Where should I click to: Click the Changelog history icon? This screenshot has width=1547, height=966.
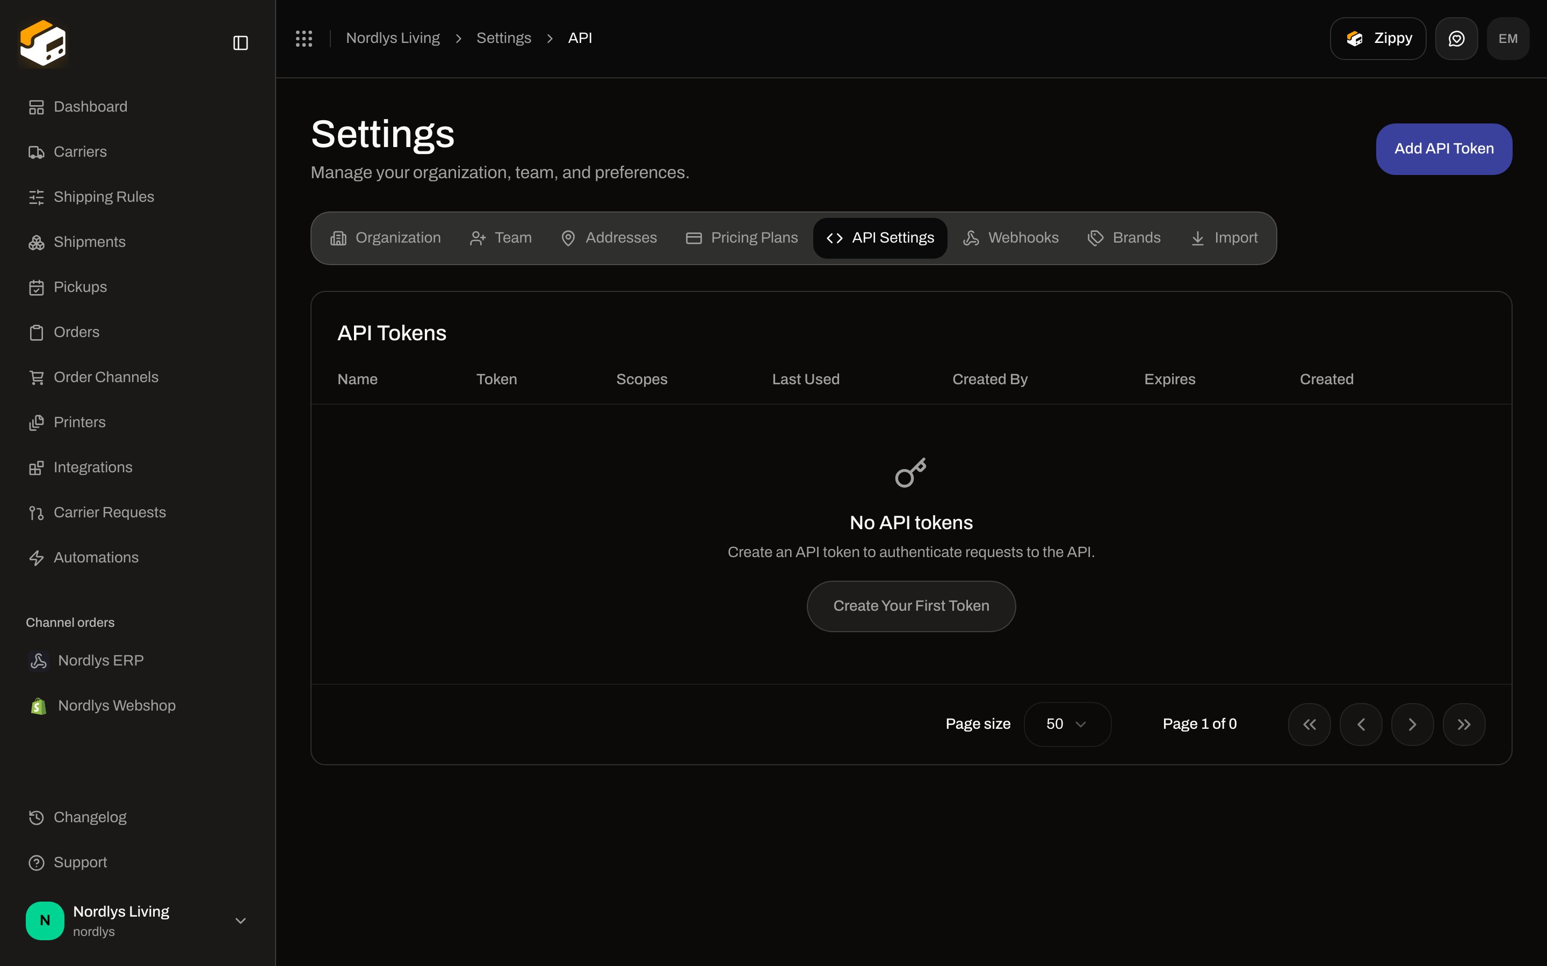coord(37,817)
